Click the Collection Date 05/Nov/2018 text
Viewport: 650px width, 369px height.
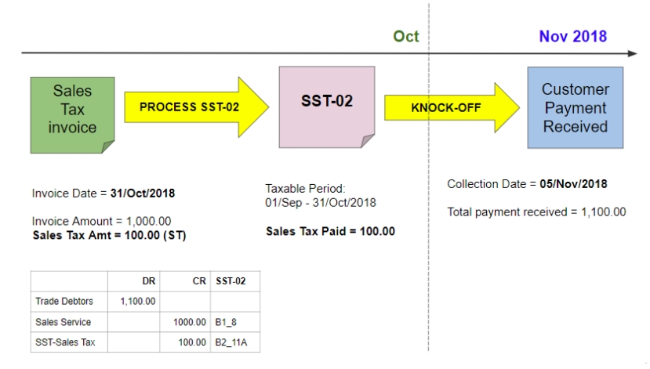click(x=527, y=185)
